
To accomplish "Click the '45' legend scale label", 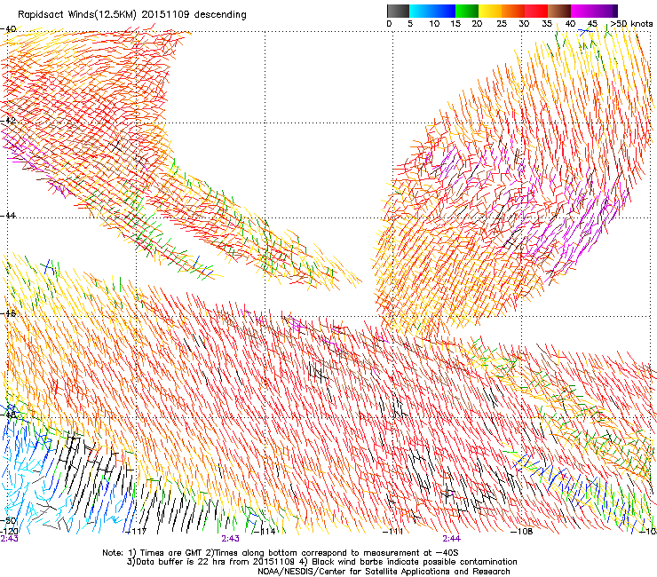I will coord(592,24).
